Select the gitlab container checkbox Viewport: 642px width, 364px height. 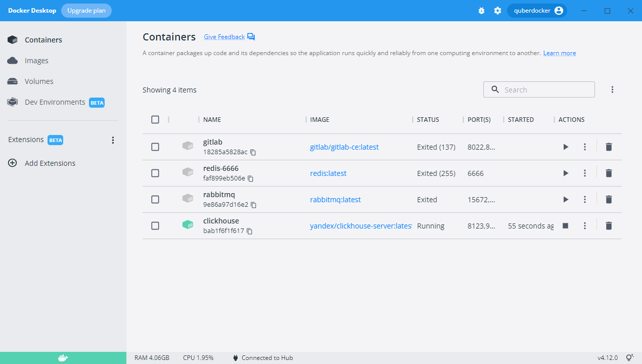(x=155, y=147)
